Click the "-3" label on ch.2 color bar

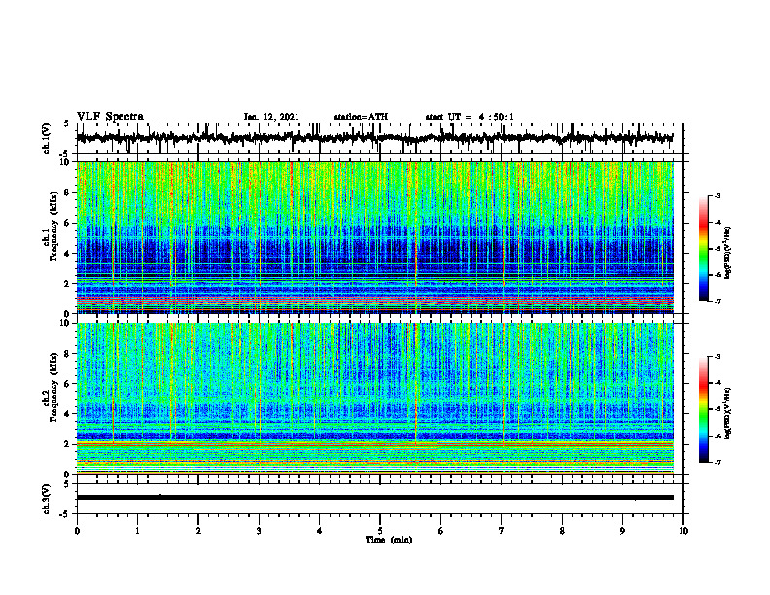click(717, 357)
